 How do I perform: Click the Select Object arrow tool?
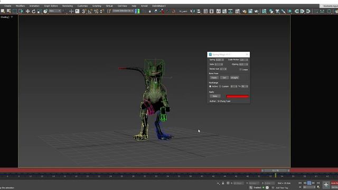(x=3, y=11)
